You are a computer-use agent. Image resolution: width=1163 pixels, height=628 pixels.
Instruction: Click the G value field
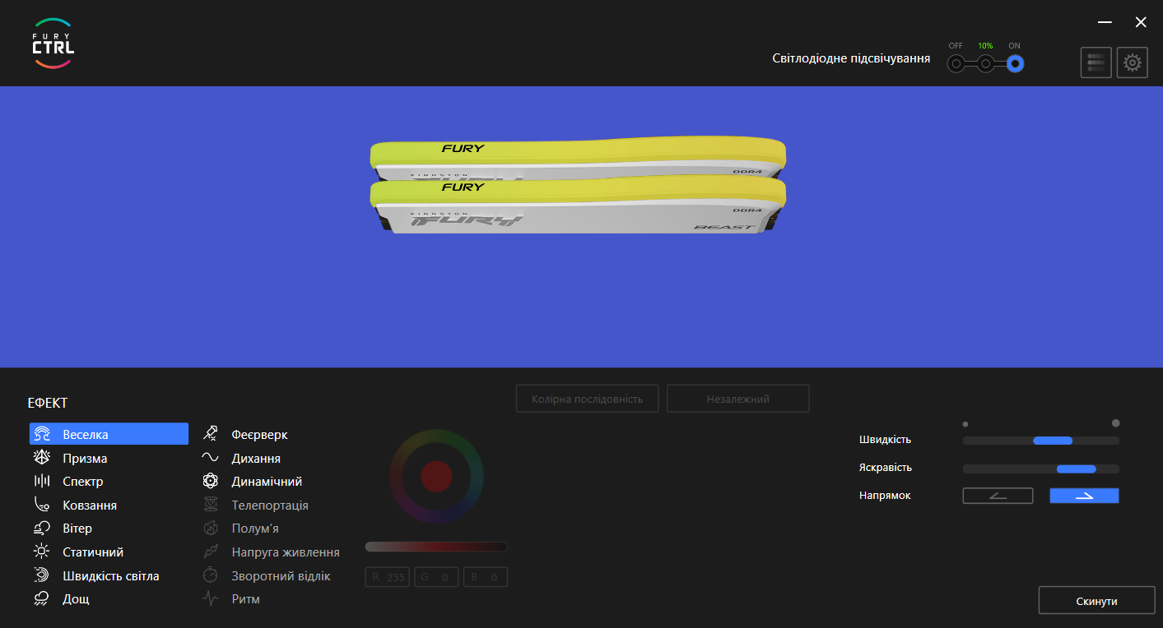click(x=436, y=577)
